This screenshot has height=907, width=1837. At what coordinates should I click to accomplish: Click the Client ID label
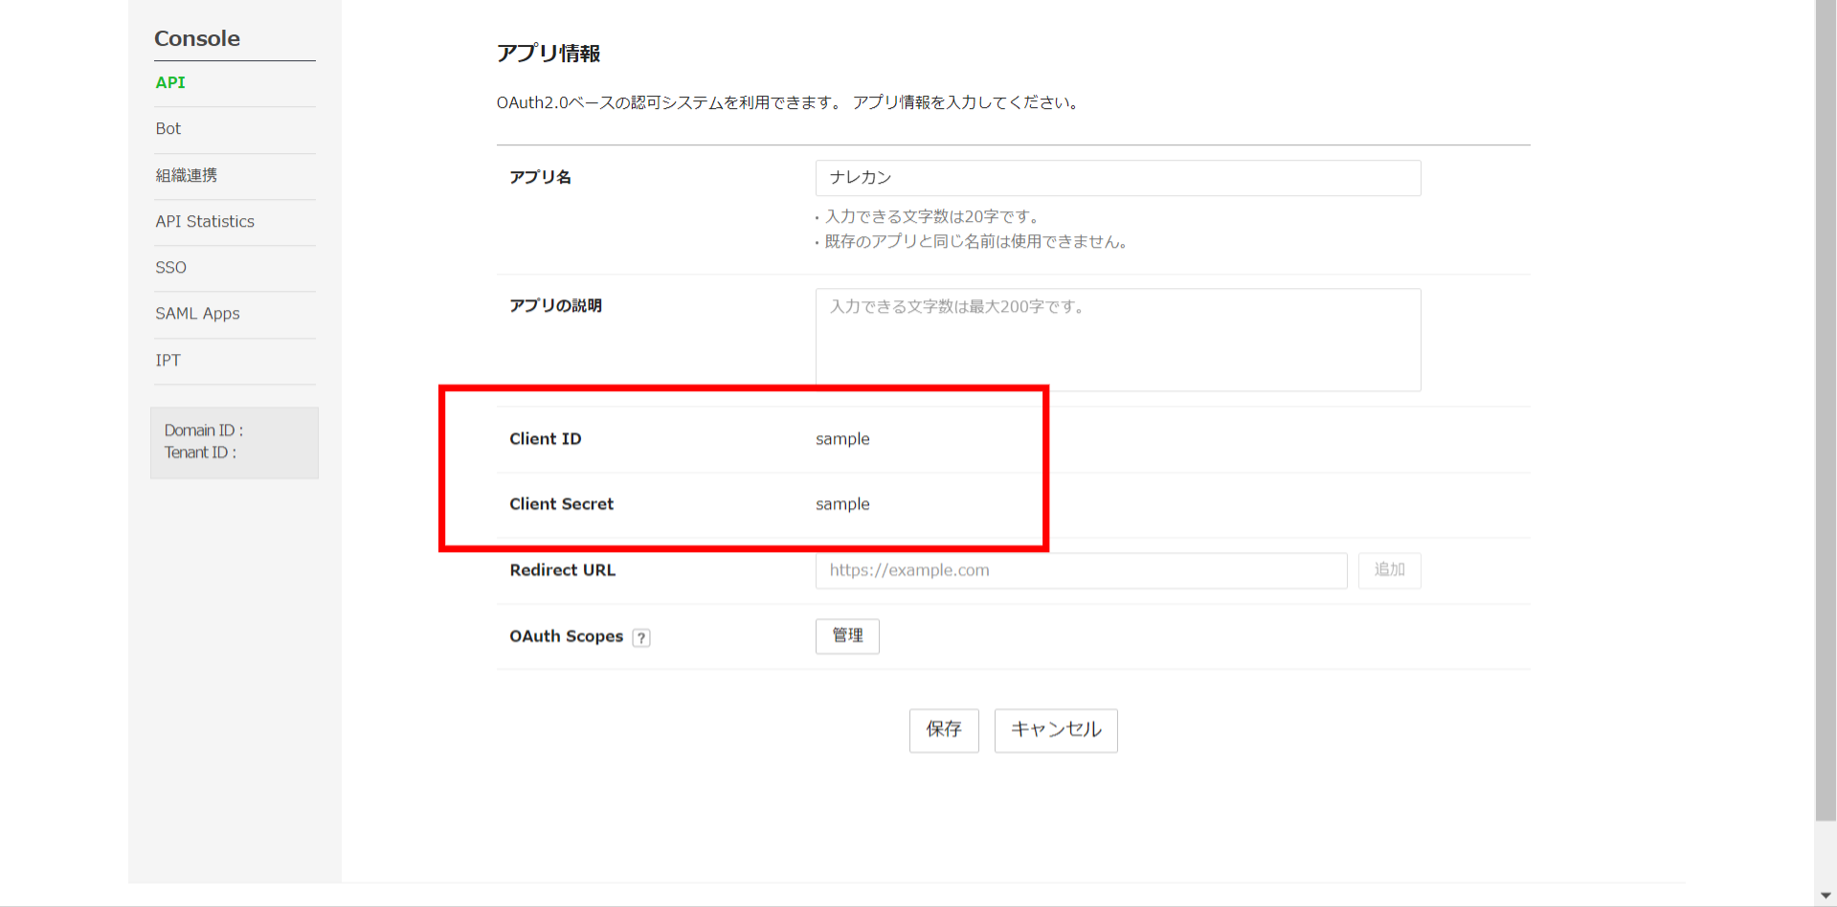tap(546, 439)
